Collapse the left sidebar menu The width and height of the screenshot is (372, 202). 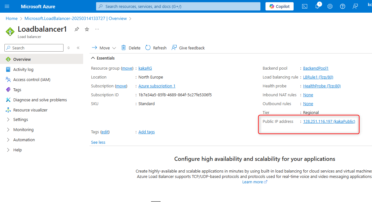(78, 48)
